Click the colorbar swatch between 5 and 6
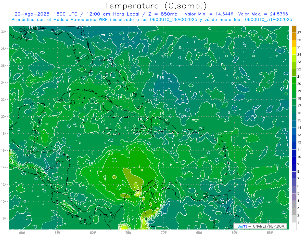This screenshot has height=236, width=306. (294, 190)
